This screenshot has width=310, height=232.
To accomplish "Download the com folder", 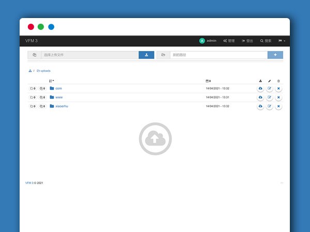I will (x=260, y=89).
